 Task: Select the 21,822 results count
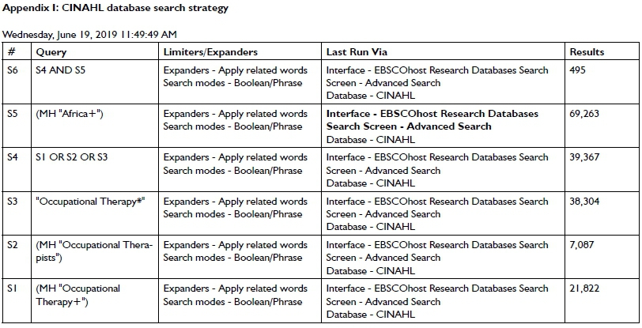pyautogui.click(x=586, y=288)
